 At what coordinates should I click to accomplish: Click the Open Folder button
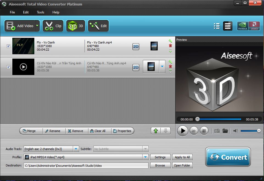(x=182, y=165)
